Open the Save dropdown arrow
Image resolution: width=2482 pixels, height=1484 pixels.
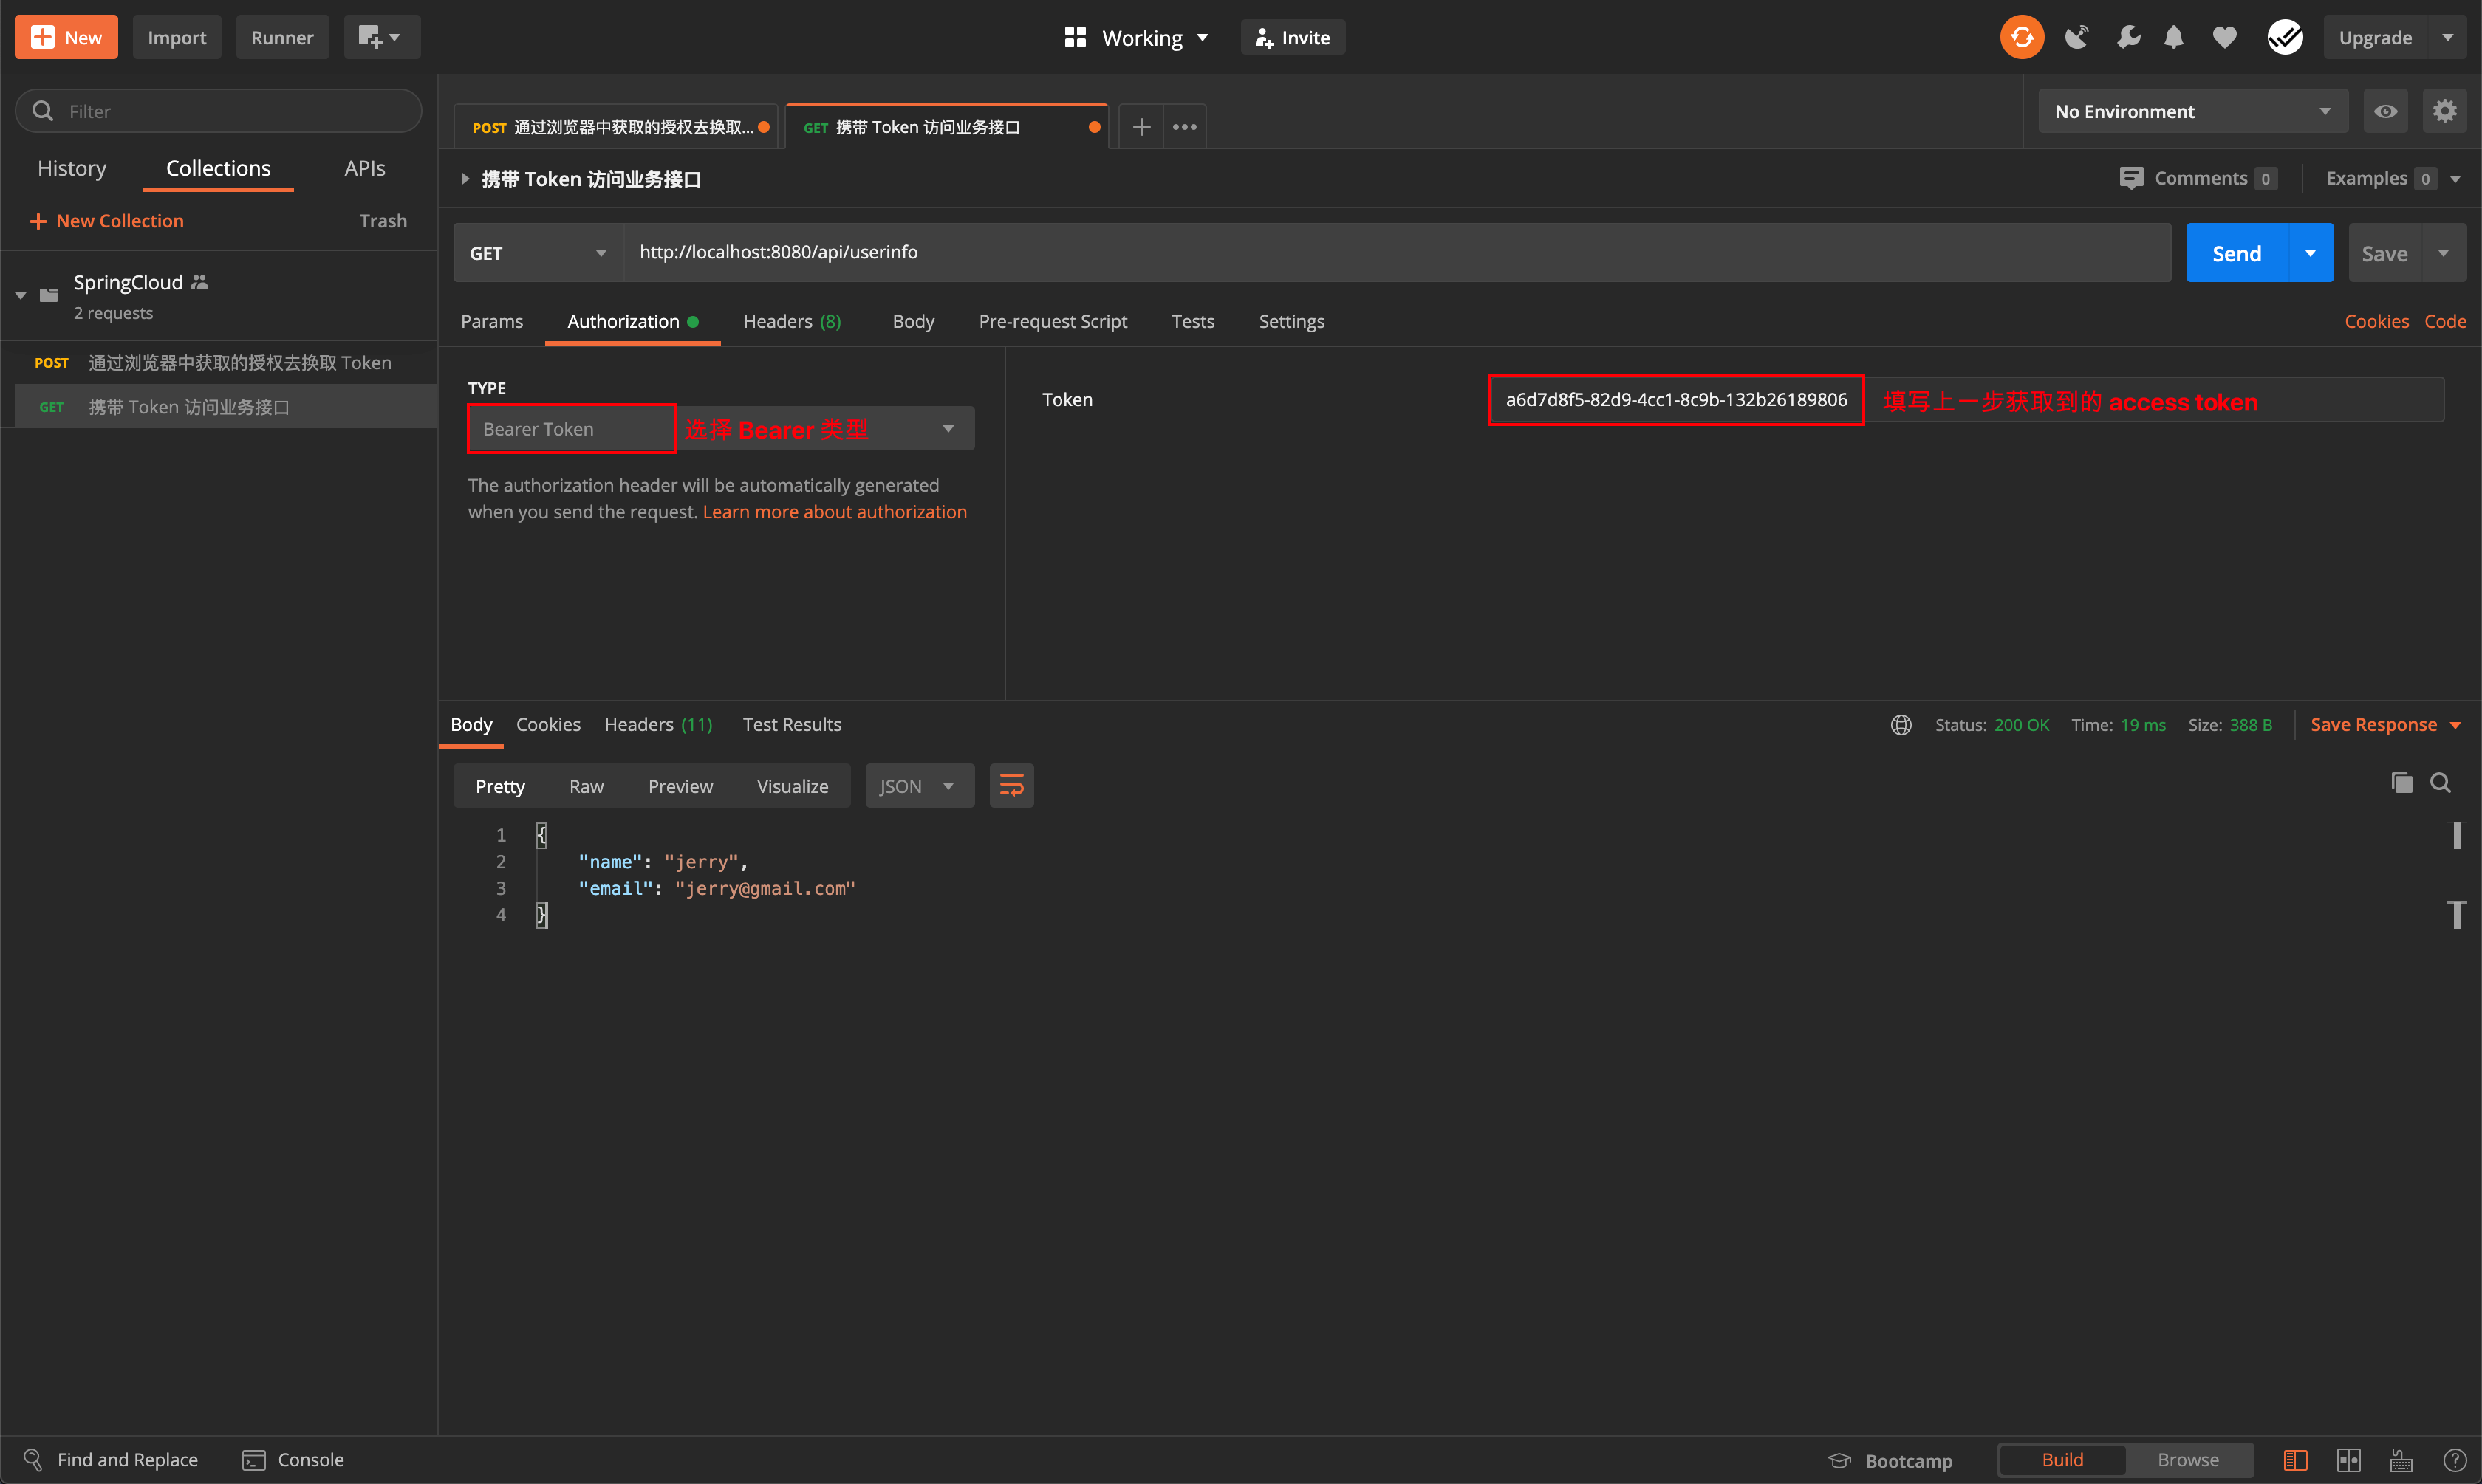click(2444, 253)
